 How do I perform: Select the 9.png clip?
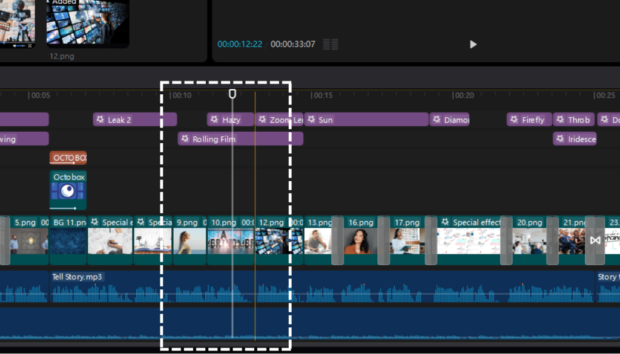(x=189, y=240)
